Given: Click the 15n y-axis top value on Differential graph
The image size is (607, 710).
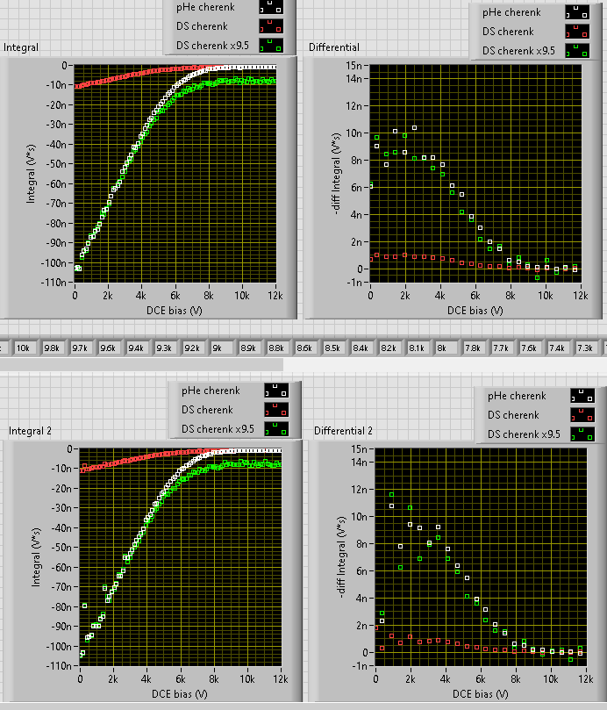Looking at the screenshot, I should coord(354,66).
